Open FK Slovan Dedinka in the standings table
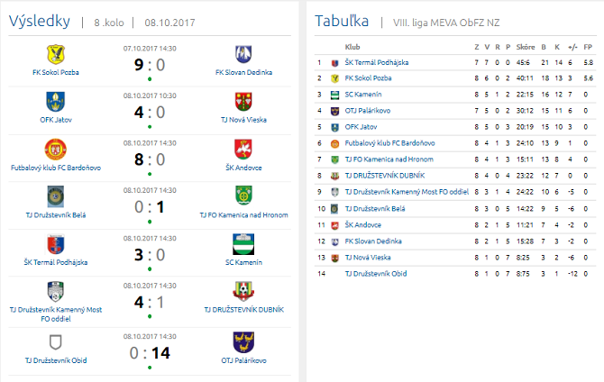 click(x=373, y=241)
